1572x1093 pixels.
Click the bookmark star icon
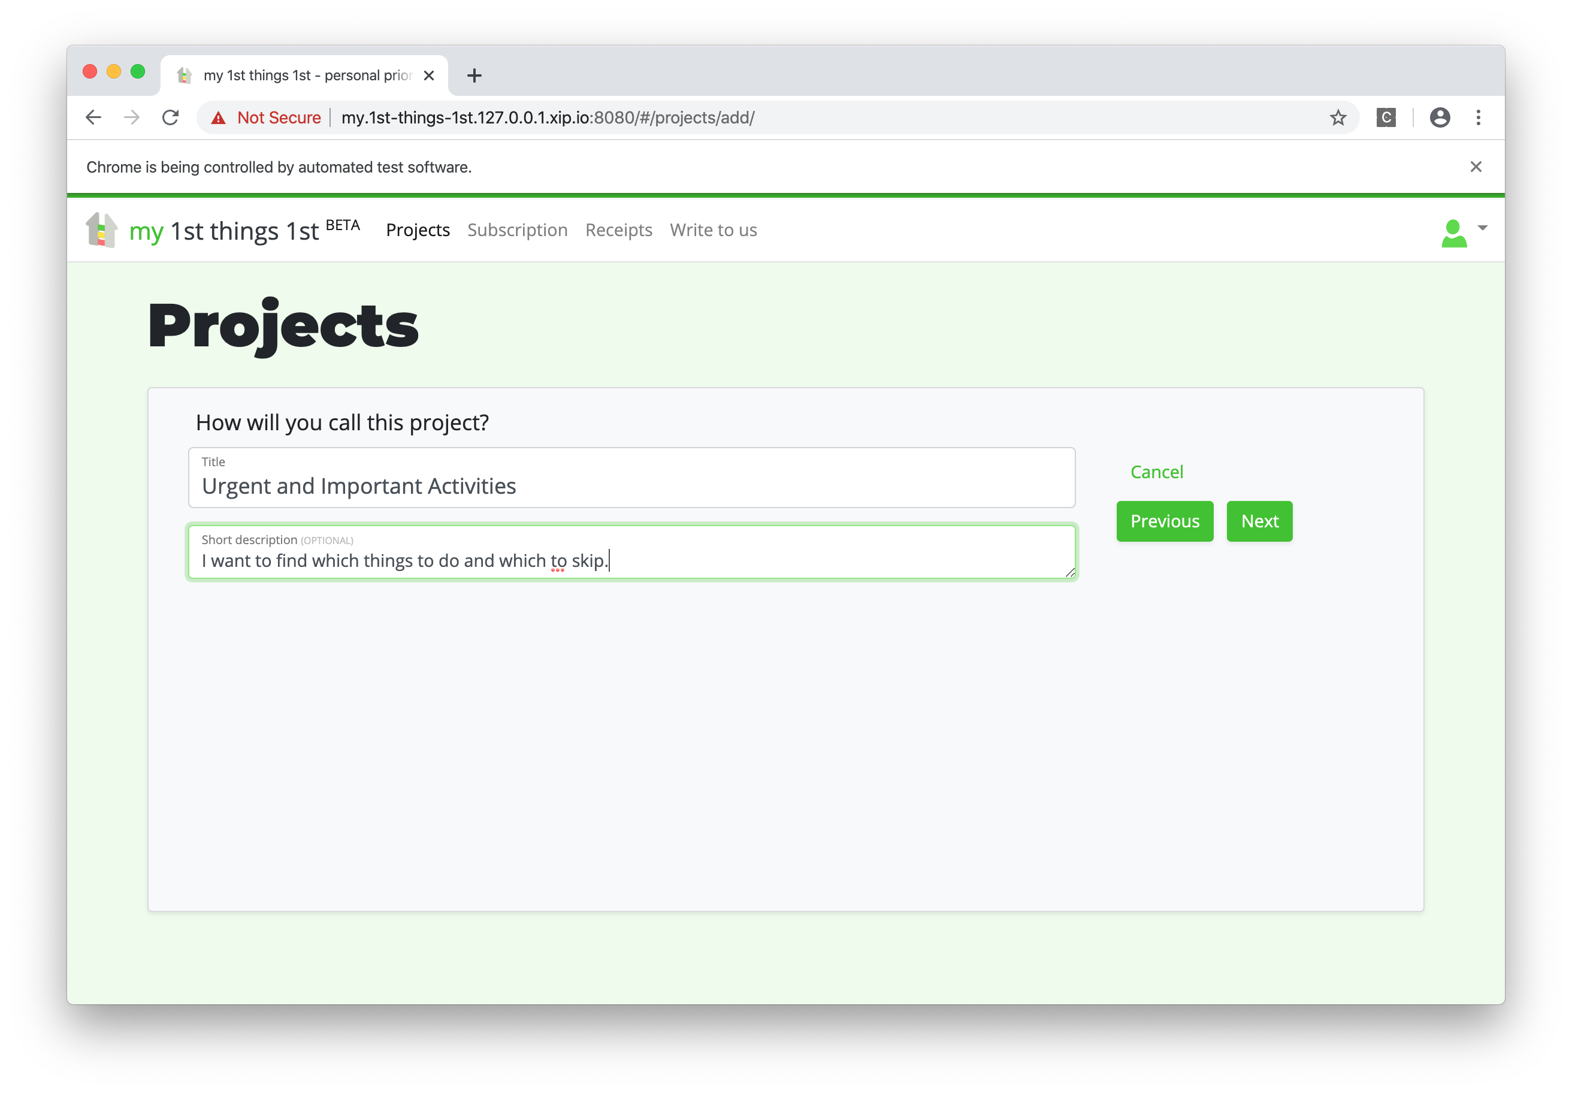tap(1340, 116)
